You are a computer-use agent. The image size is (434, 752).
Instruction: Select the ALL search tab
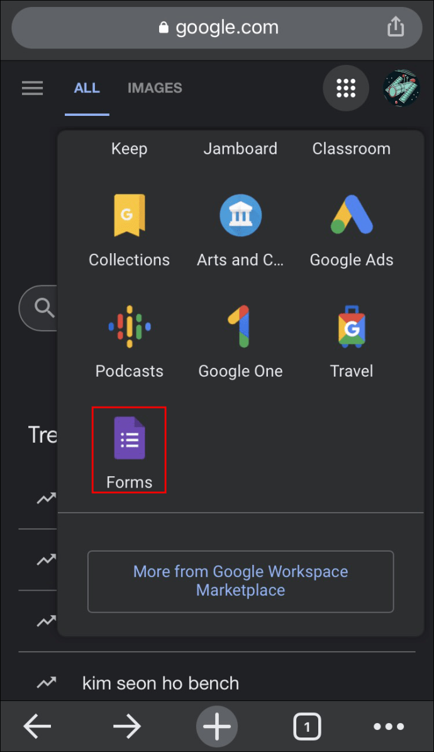click(87, 88)
